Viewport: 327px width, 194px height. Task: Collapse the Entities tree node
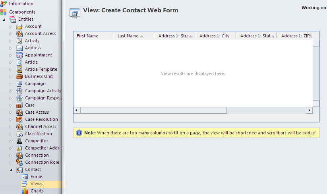pyautogui.click(x=4, y=19)
